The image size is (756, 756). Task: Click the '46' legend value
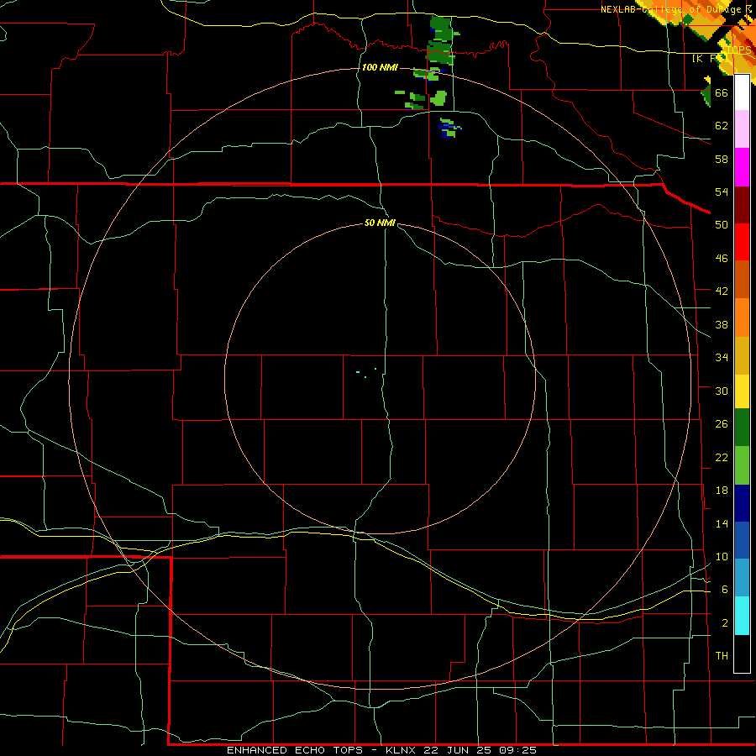click(x=722, y=258)
